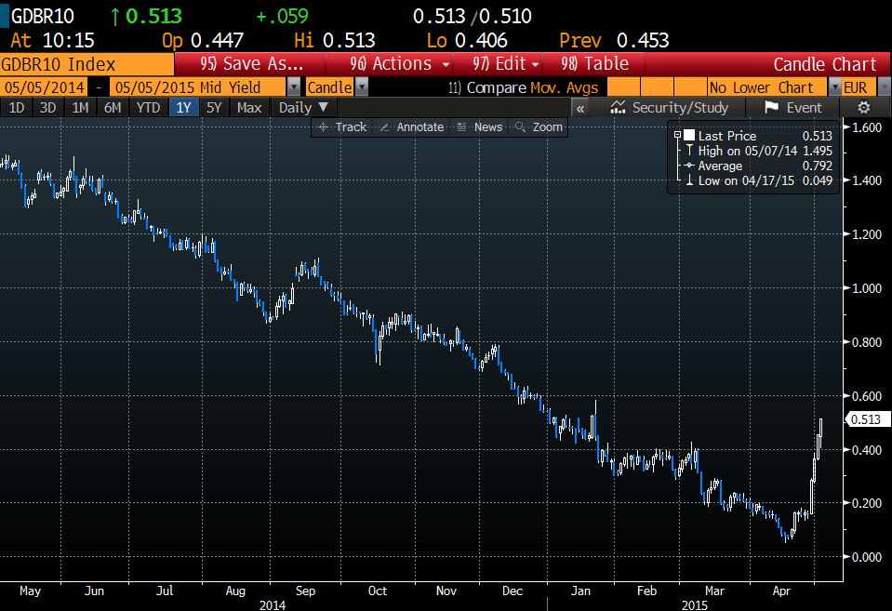The width and height of the screenshot is (892, 611).
Task: Edit the start date field 05/05/2014
Action: coord(44,87)
